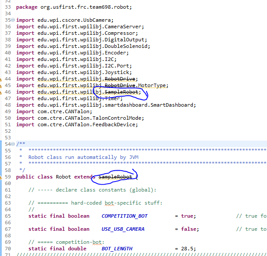Click the 'competition-bot:' comment on line 69
The height and width of the screenshot is (256, 267).
coord(66,242)
